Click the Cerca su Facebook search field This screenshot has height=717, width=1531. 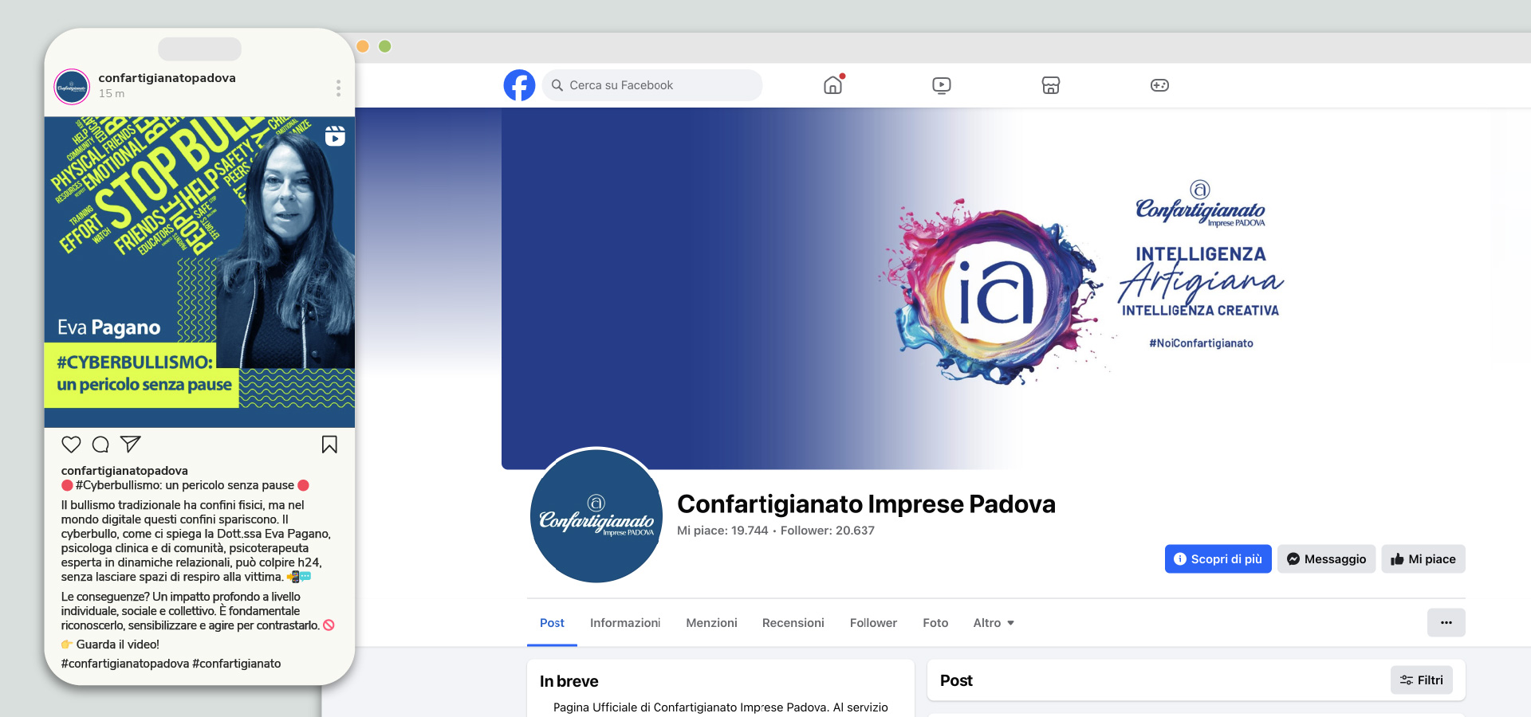click(652, 85)
